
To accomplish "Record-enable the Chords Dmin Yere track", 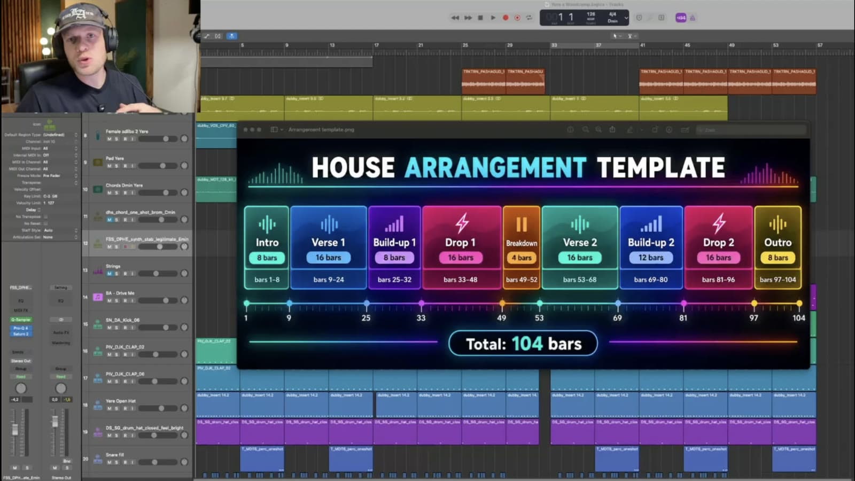I will [125, 193].
